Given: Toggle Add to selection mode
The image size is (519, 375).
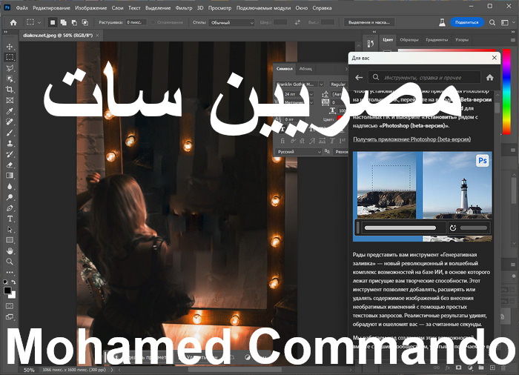Looking at the screenshot, I should (x=63, y=23).
